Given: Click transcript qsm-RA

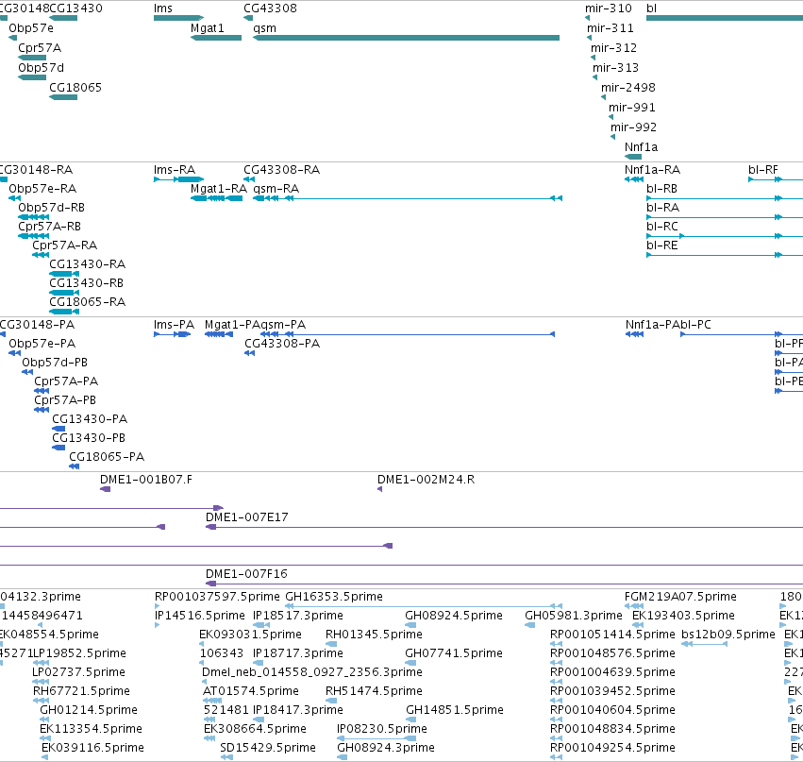Looking at the screenshot, I should (276, 189).
